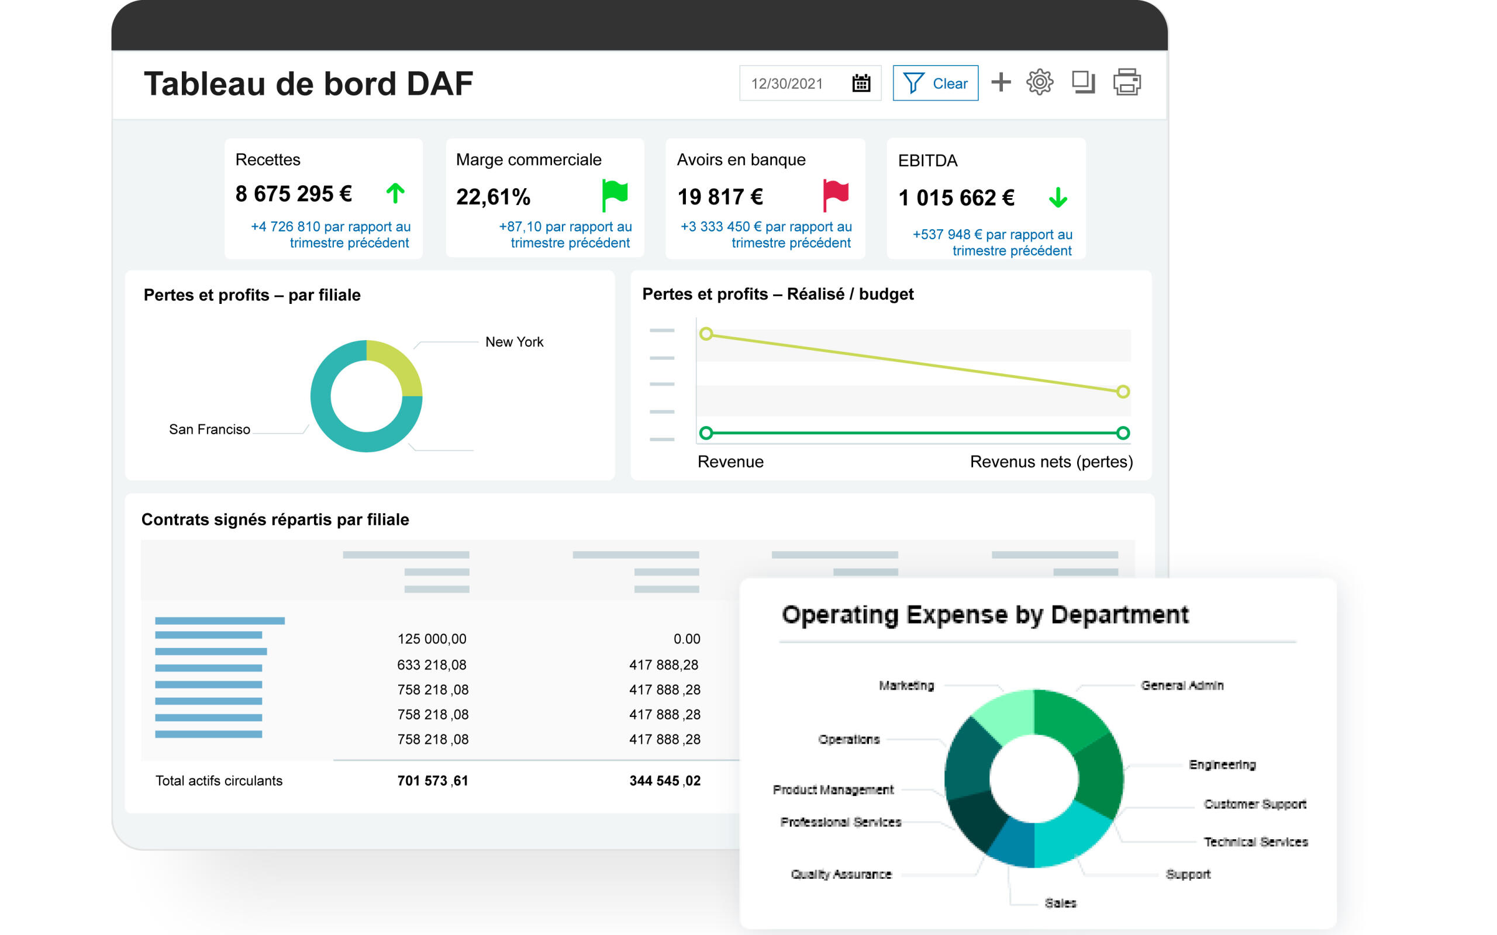Screen dimensions: 1497x935
Task: Open the +537 948 € comparison link
Action: tap(992, 243)
